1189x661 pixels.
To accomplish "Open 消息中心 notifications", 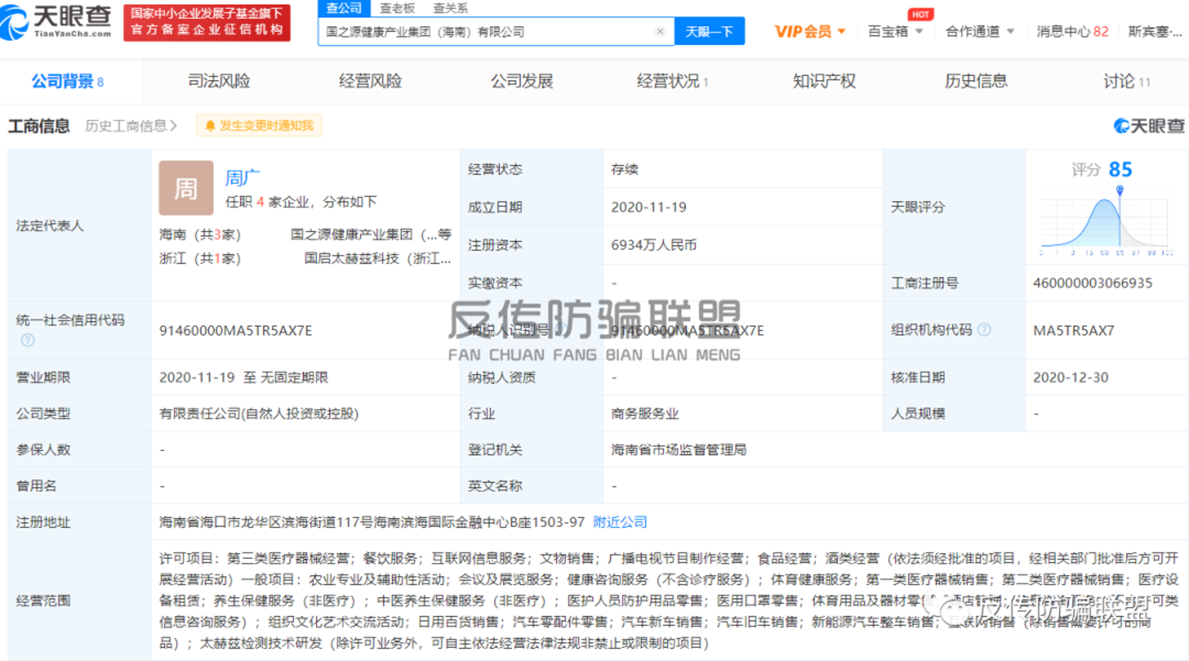I will click(1072, 31).
